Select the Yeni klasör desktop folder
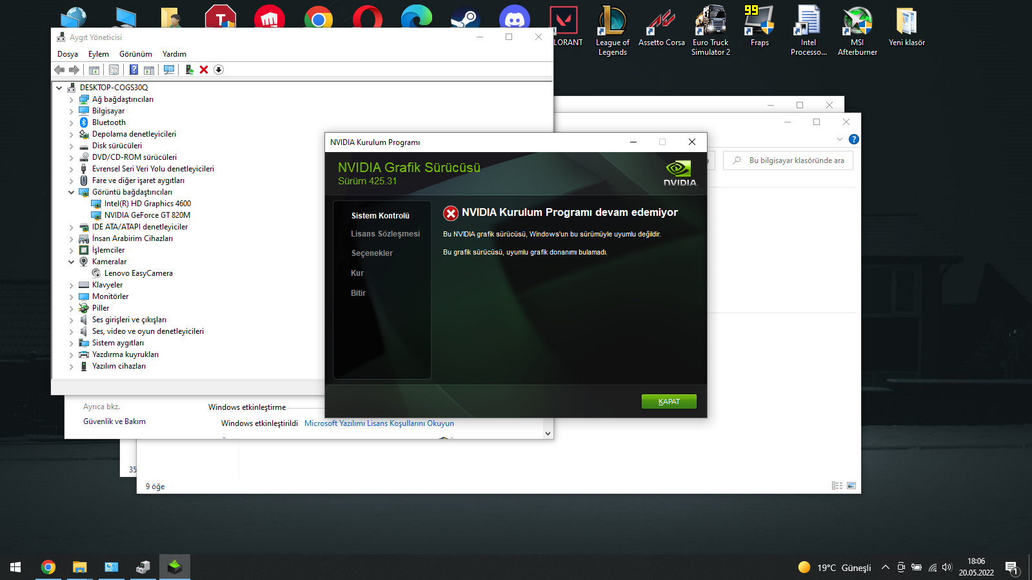The height and width of the screenshot is (580, 1032). (x=907, y=26)
